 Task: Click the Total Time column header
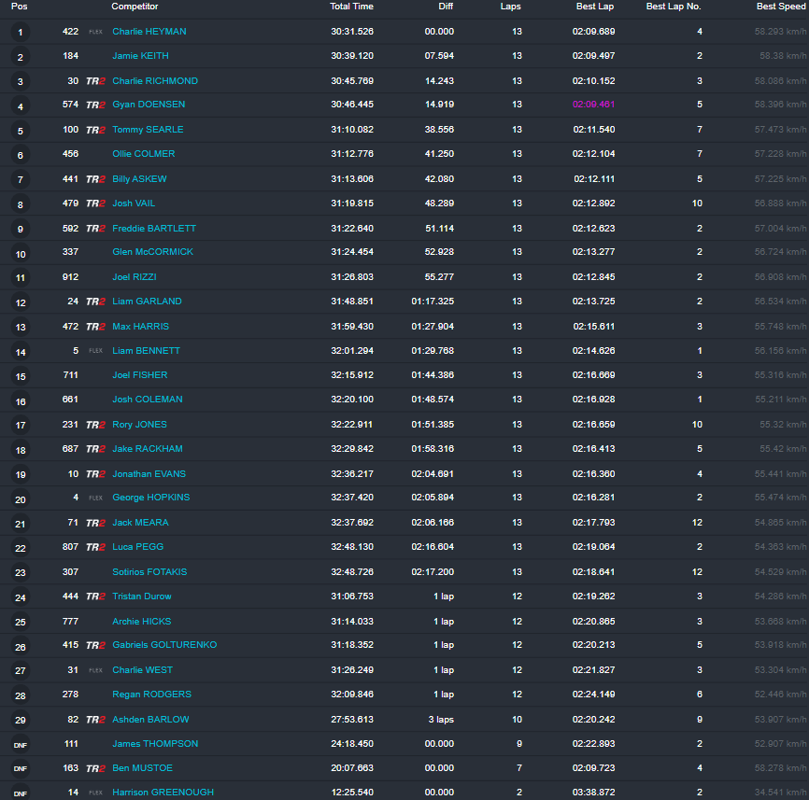point(351,7)
